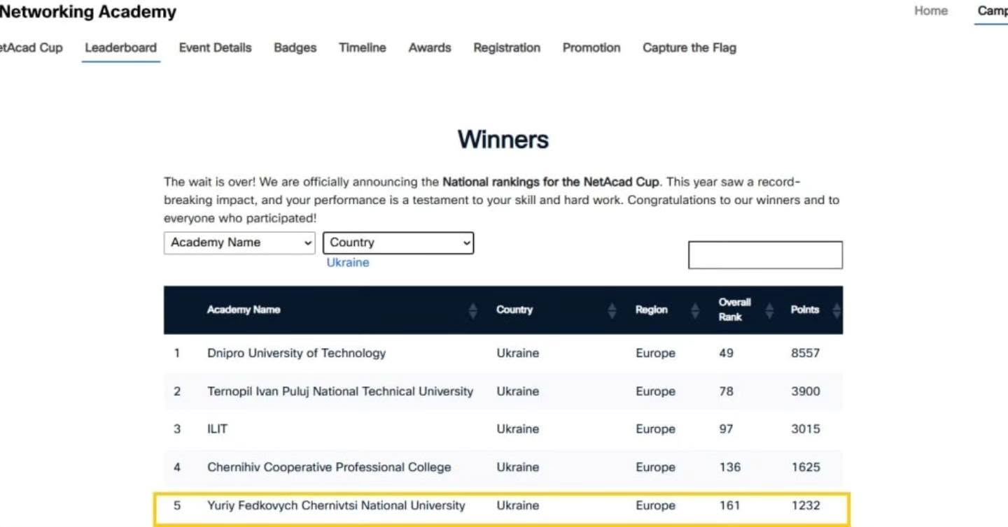The height and width of the screenshot is (527, 1008).
Task: Open the Timeline tab
Action: click(x=363, y=48)
